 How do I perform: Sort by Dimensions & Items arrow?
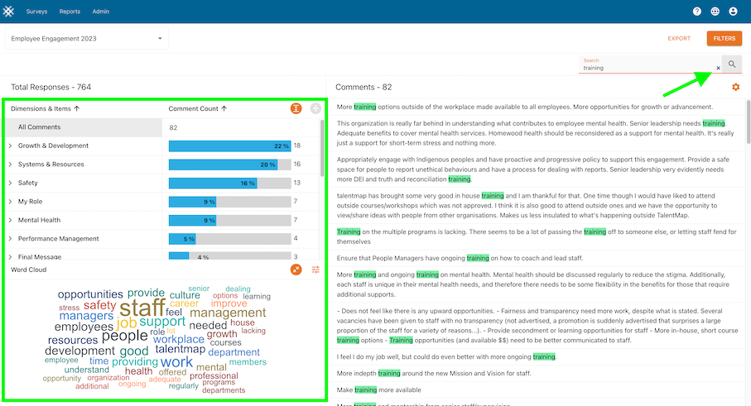(x=77, y=108)
